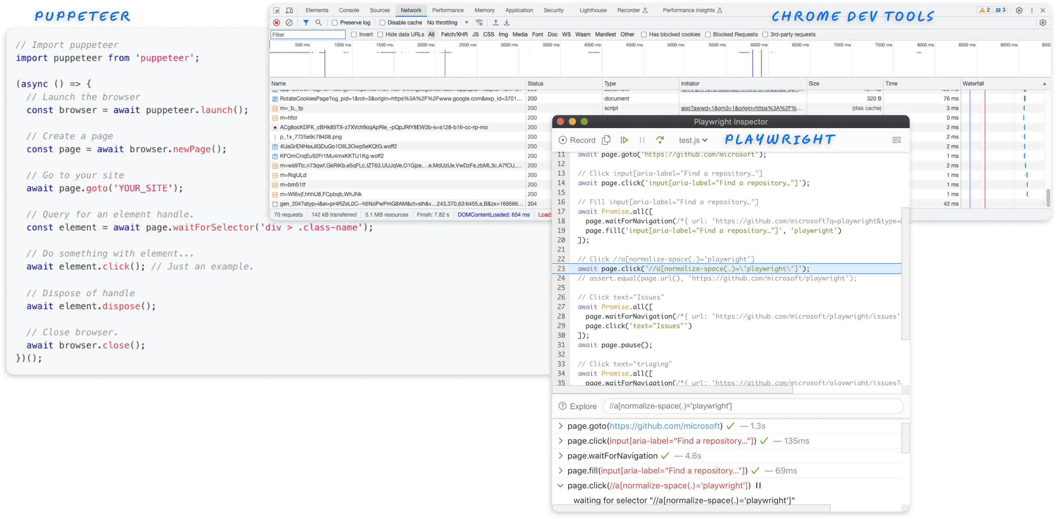Expand the page.goto github.com/microsoft log entry

[560, 426]
